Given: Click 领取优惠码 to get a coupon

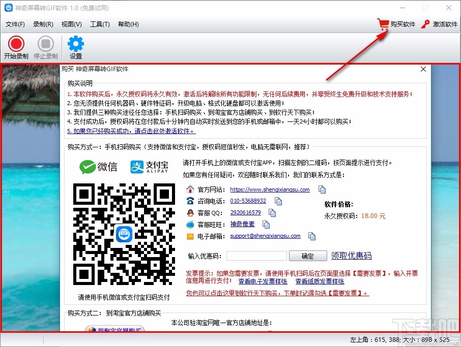Looking at the screenshot, I should [x=351, y=256].
